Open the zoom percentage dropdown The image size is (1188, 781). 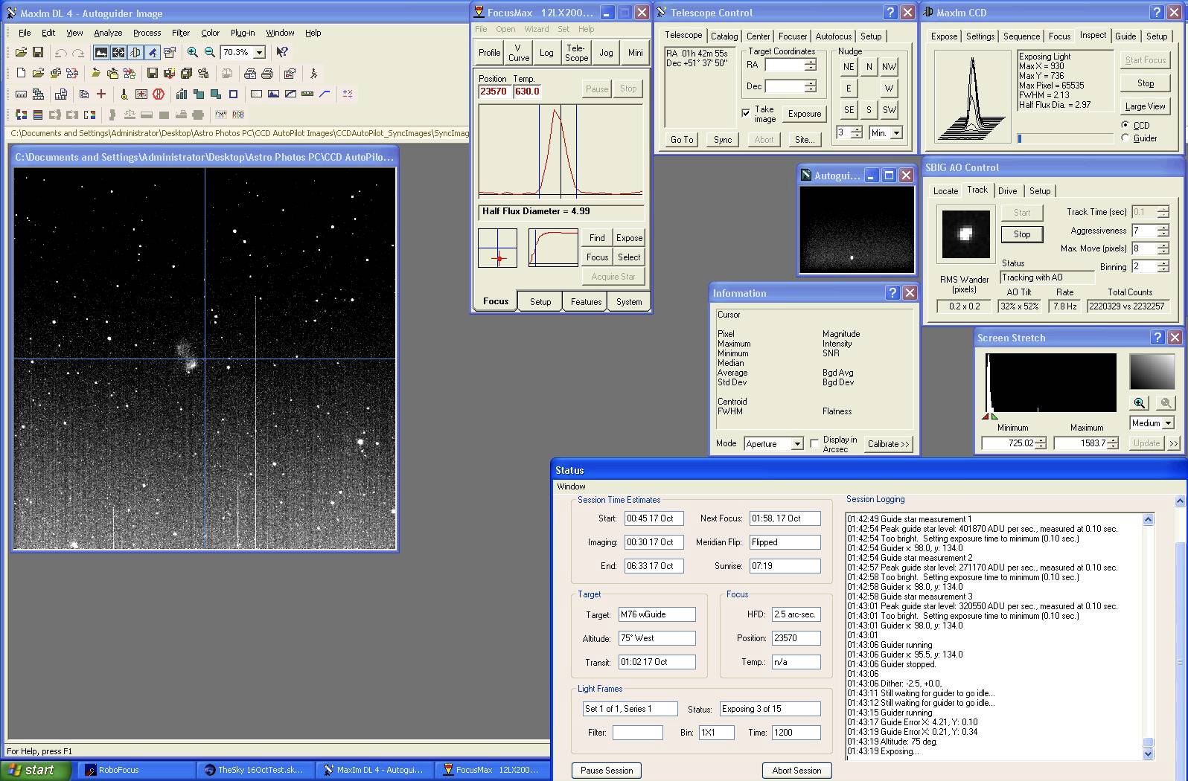coord(260,52)
